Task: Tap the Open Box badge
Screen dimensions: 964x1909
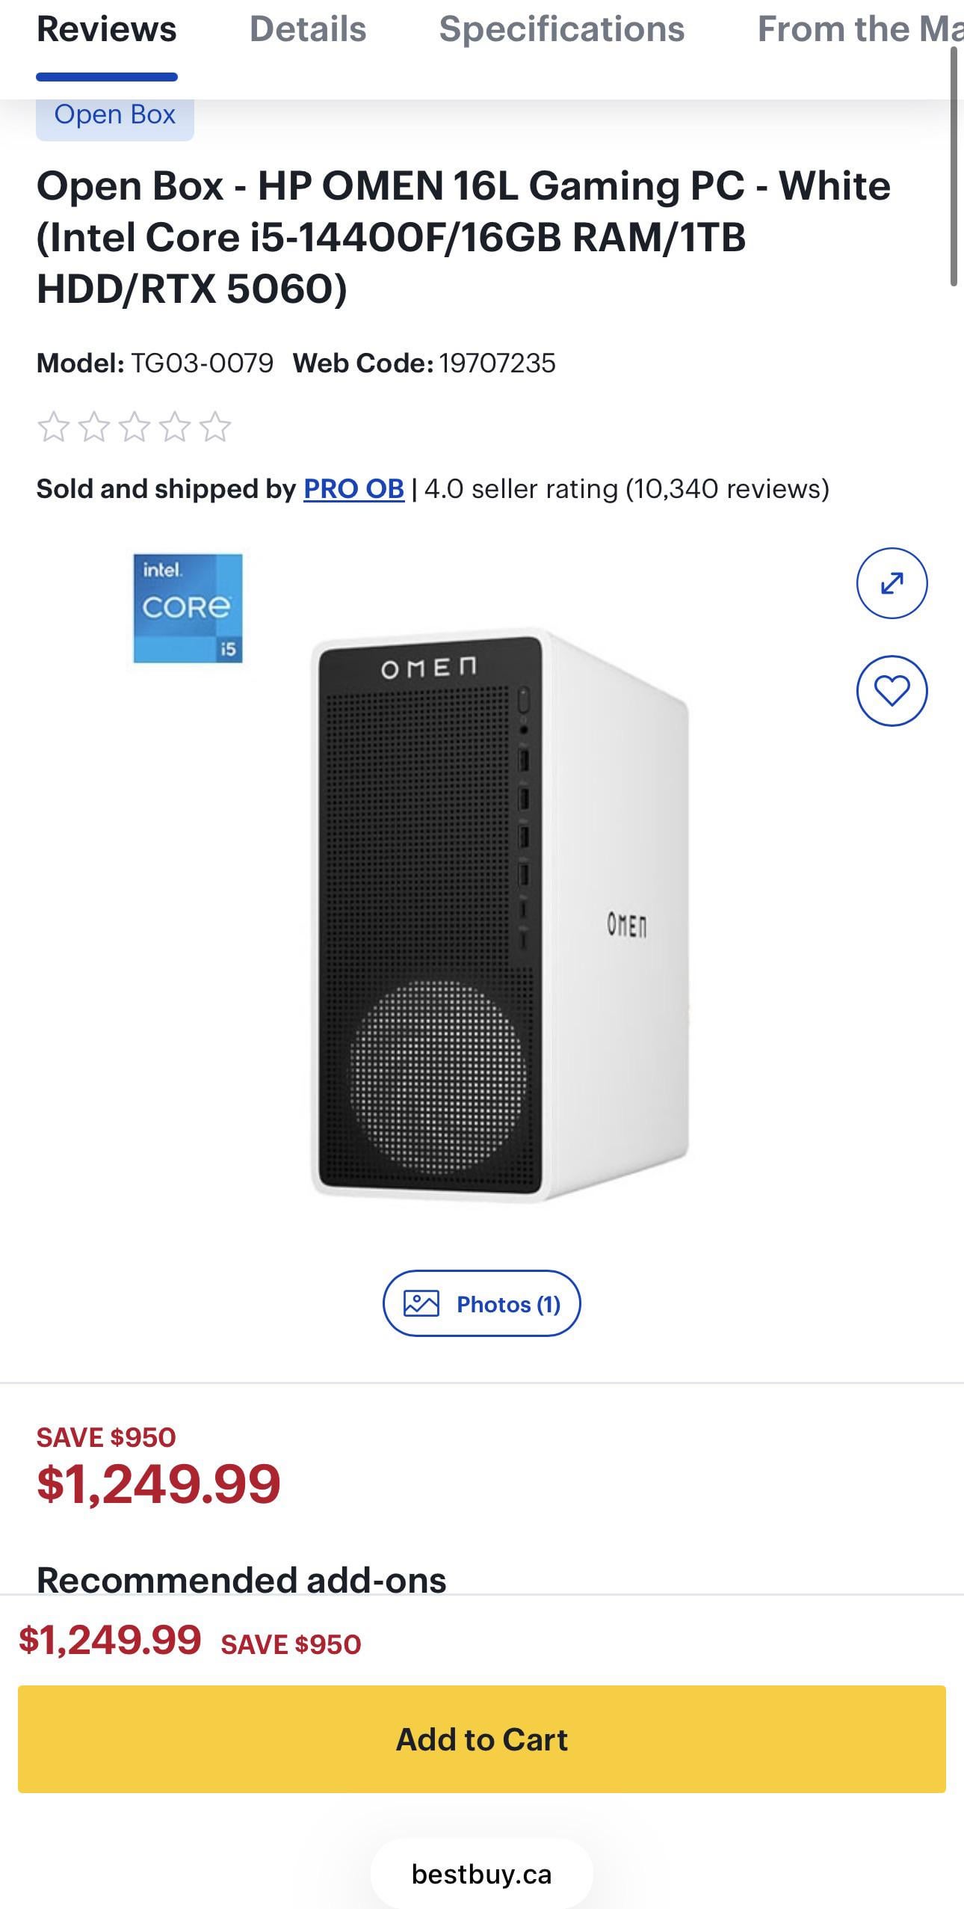Action: pos(115,116)
